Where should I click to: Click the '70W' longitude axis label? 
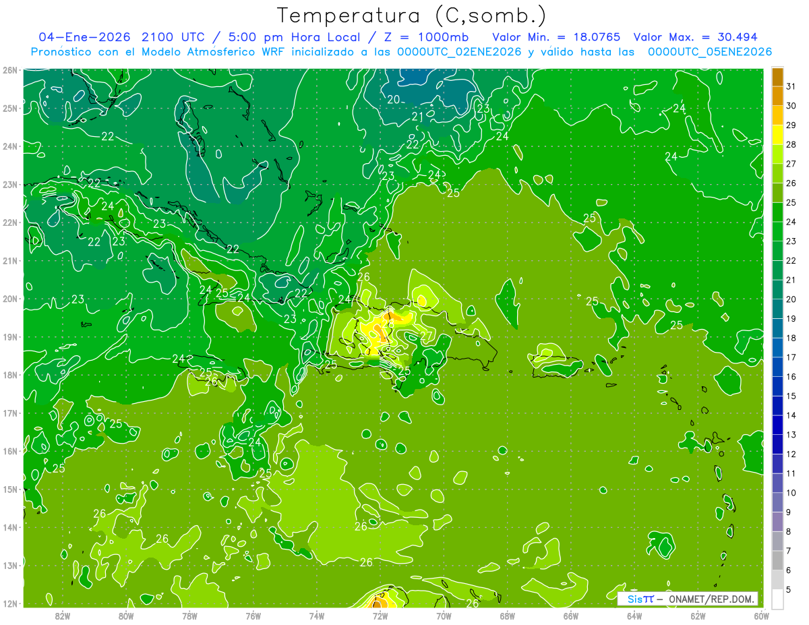tap(443, 615)
